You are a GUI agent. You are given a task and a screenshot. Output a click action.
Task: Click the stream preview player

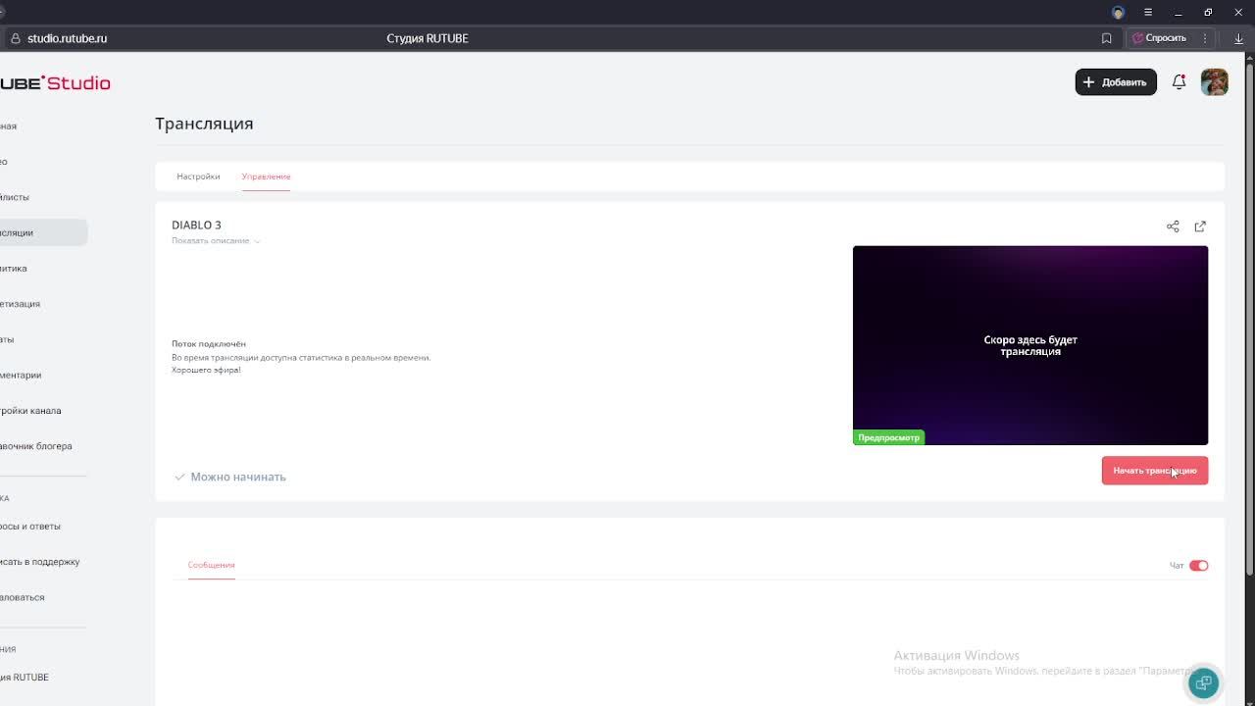pyautogui.click(x=1030, y=345)
